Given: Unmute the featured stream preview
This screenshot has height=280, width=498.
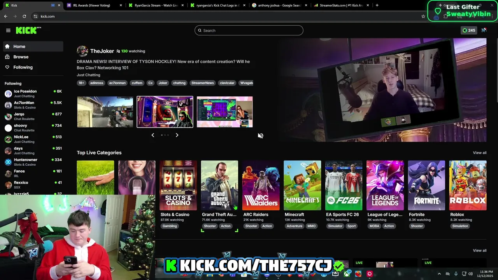Looking at the screenshot, I should [260, 136].
